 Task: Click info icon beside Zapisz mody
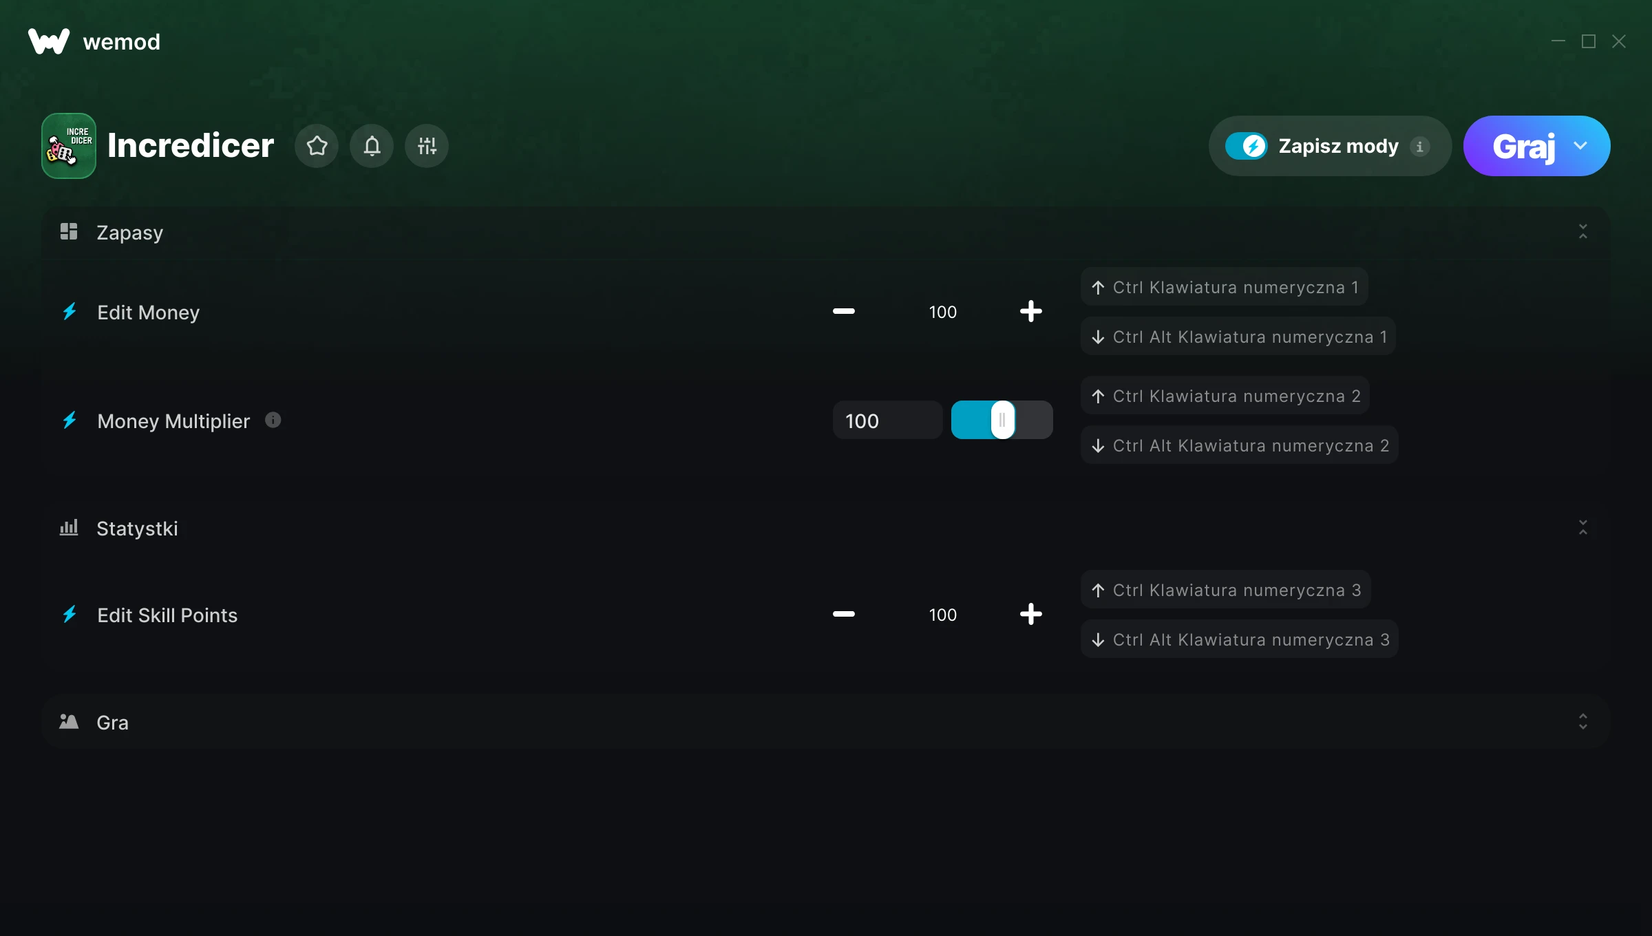coord(1419,147)
